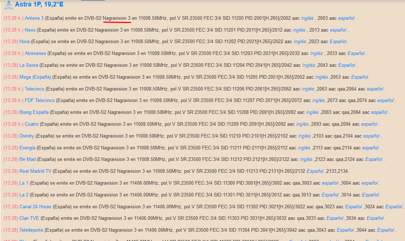Open the Nova channel link
Screen dimensions: 405x241
point(24,42)
